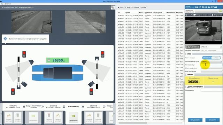The width and height of the screenshot is (223, 125).
Task: Select the lower-right surveillance camera icon
Action: tap(91, 84)
